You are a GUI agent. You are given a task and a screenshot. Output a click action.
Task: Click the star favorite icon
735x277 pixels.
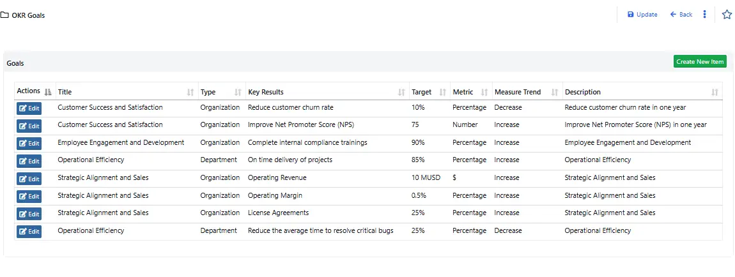[727, 15]
